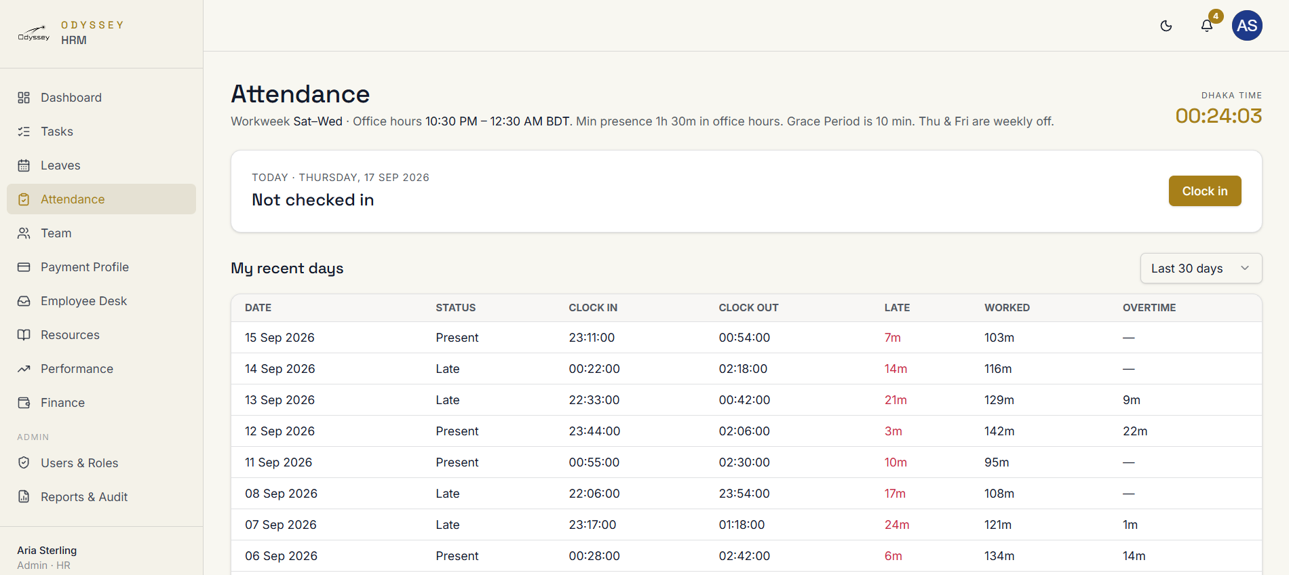
Task: Select the 15 Sep 2026 date cell
Action: 280,338
